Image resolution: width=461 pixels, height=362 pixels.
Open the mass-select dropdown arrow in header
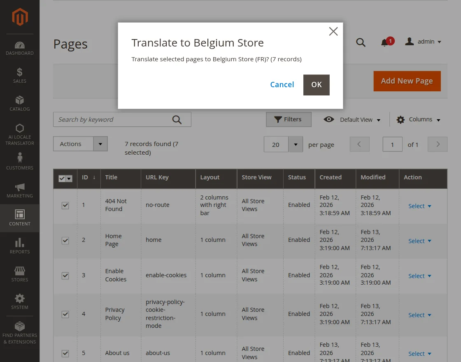coord(69,179)
